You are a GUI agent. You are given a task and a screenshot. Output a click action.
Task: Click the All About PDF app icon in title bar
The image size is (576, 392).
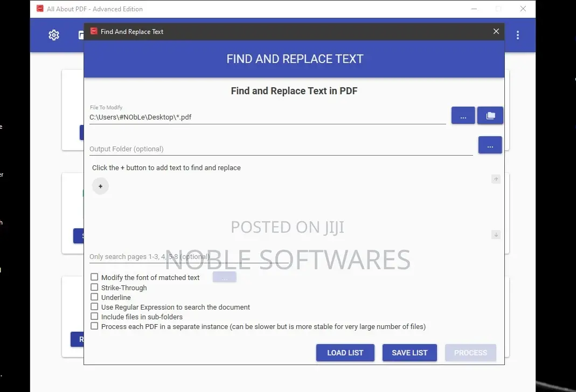[x=40, y=9]
